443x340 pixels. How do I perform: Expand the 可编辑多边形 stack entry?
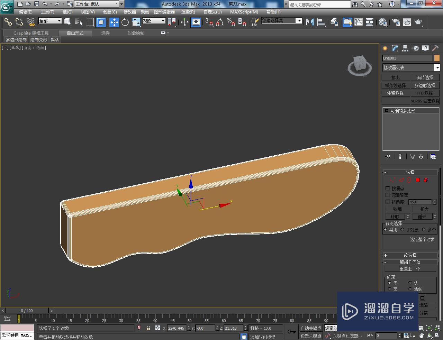coord(387,111)
